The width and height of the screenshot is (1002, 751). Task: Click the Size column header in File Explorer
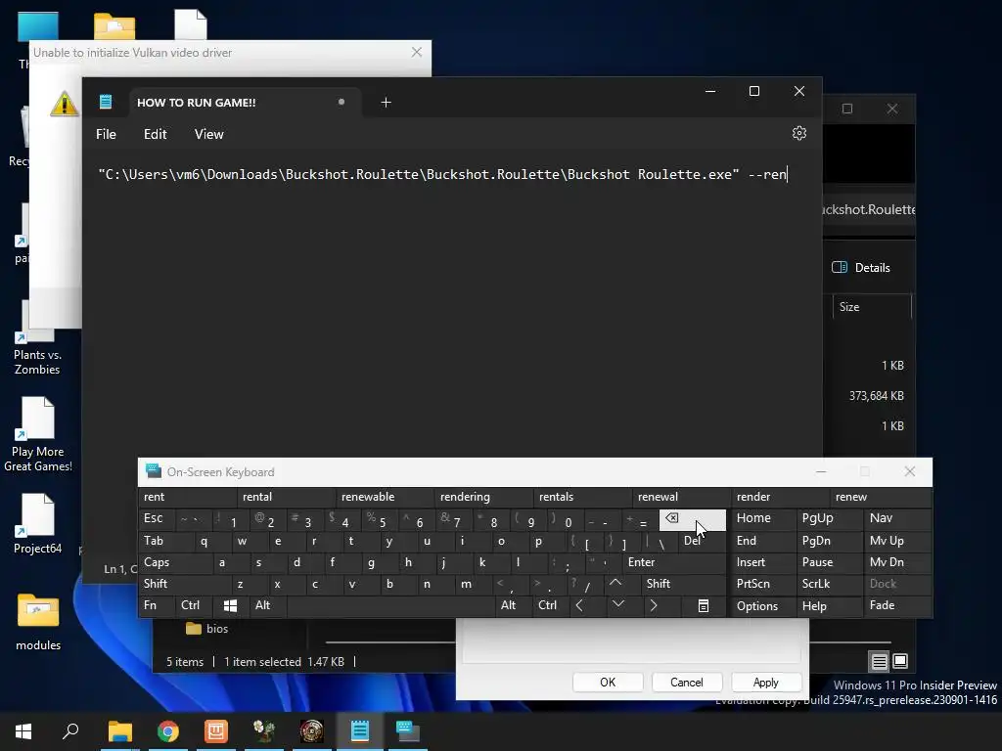(x=871, y=307)
